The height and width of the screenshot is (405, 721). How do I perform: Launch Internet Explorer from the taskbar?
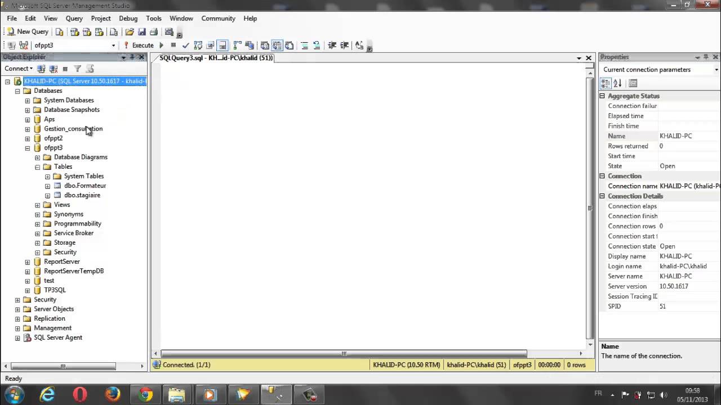[47, 394]
